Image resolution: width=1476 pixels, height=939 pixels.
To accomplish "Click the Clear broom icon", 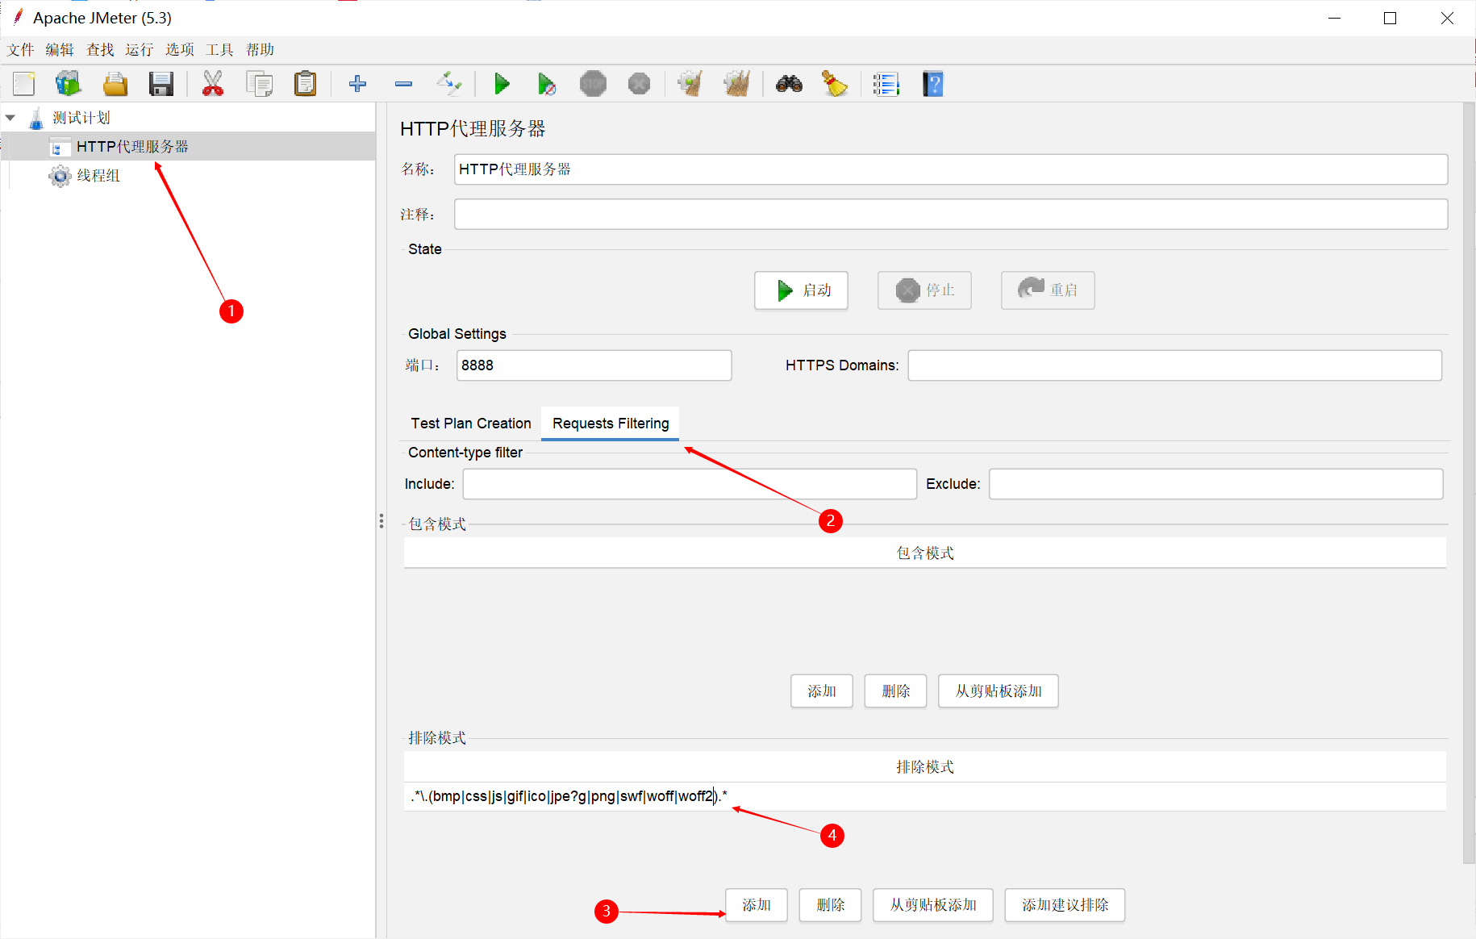I will point(690,84).
